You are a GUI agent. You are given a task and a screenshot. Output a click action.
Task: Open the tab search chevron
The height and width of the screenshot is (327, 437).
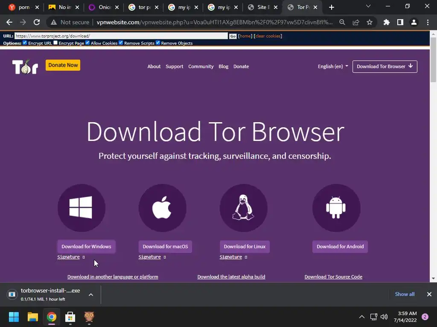368,6
